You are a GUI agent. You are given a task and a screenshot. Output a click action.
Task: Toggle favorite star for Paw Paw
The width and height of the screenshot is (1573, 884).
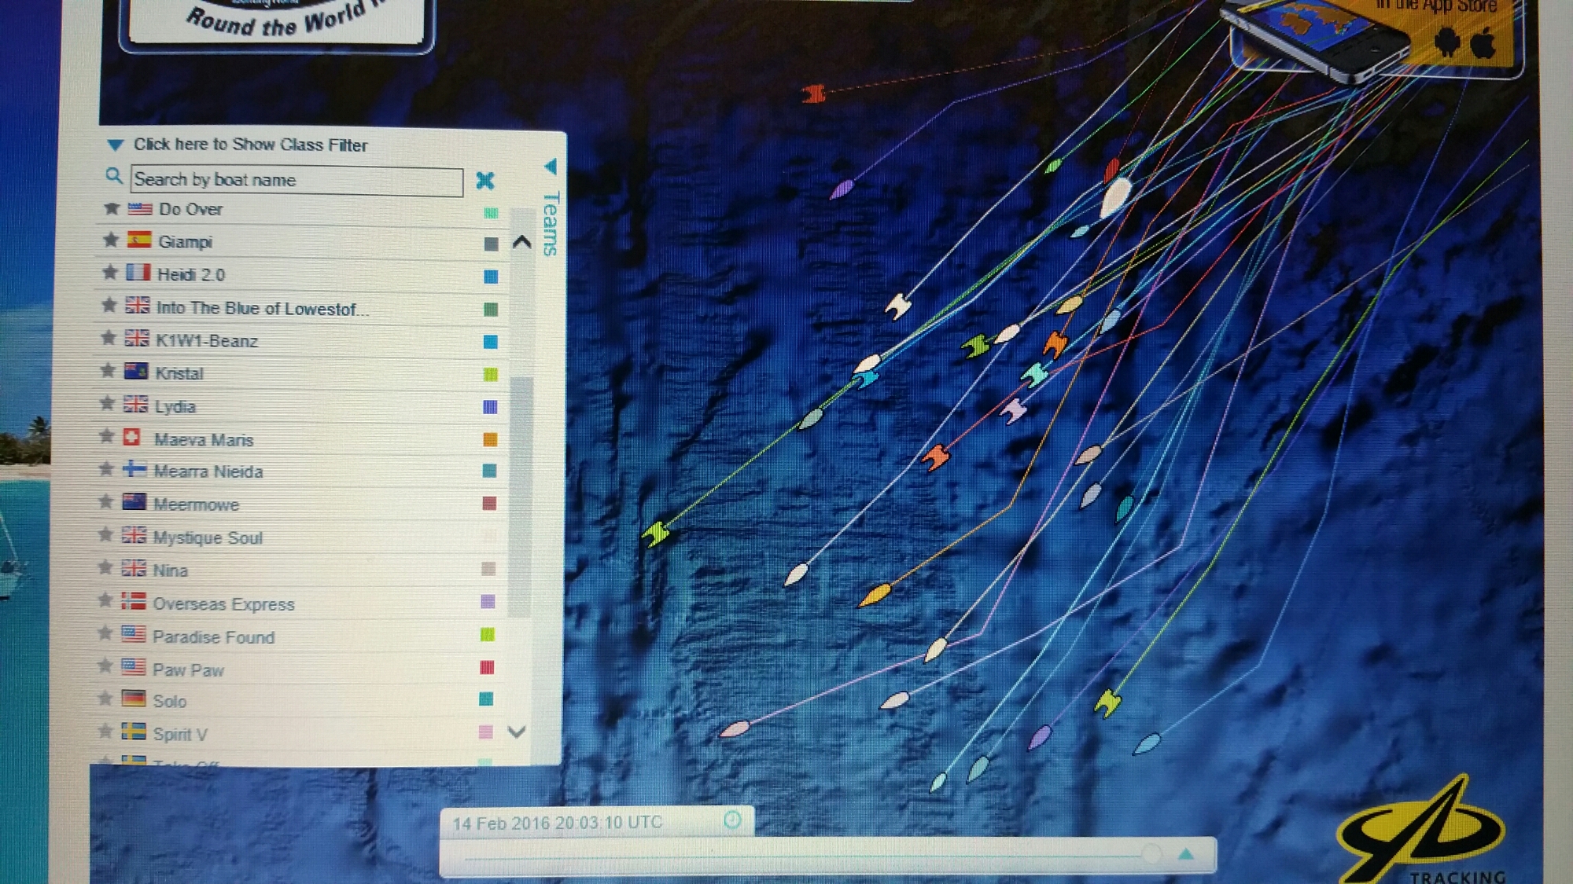(105, 666)
